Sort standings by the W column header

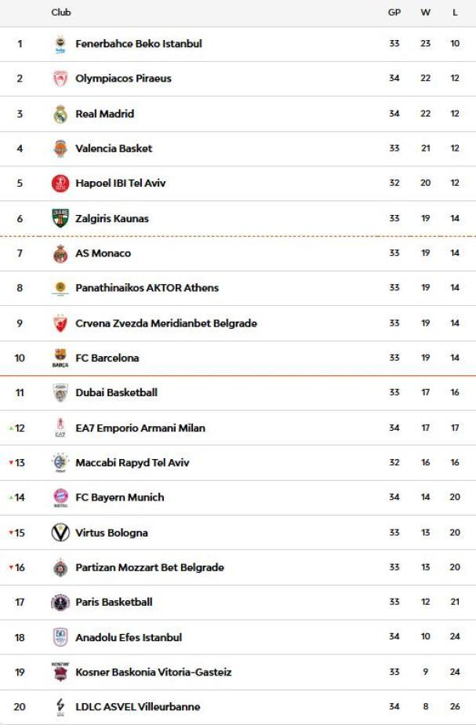[425, 13]
